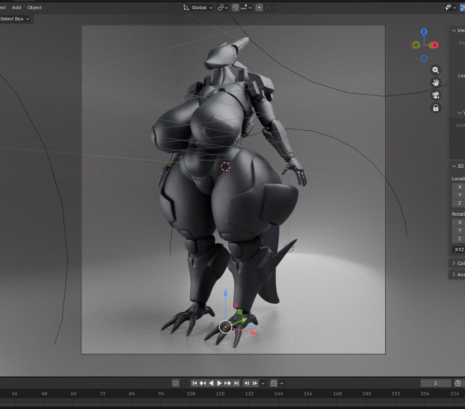The height and width of the screenshot is (409, 465).
Task: Open the snapping options dropdown
Action: pos(246,8)
